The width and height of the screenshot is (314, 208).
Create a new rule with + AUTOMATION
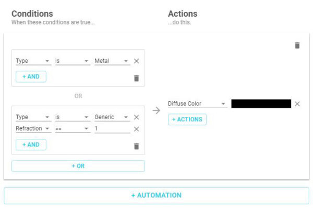tap(156, 196)
